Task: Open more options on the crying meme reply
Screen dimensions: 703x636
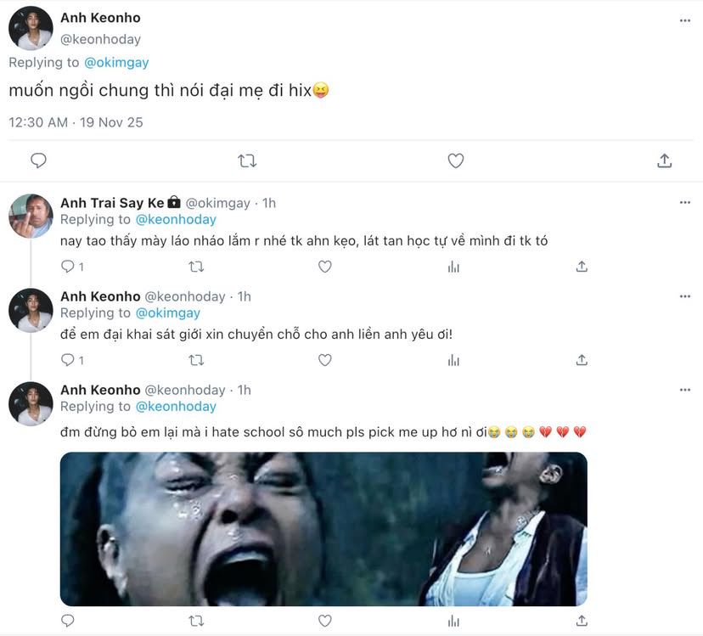Action: 685,390
